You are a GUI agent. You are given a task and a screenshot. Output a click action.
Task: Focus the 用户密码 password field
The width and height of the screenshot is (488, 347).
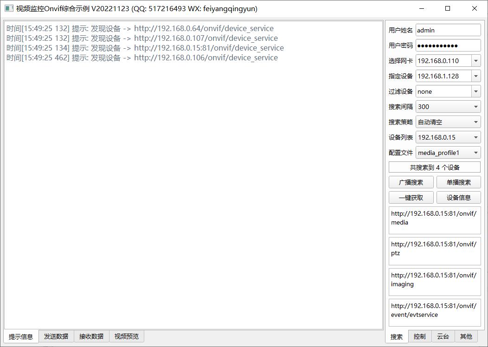[448, 45]
